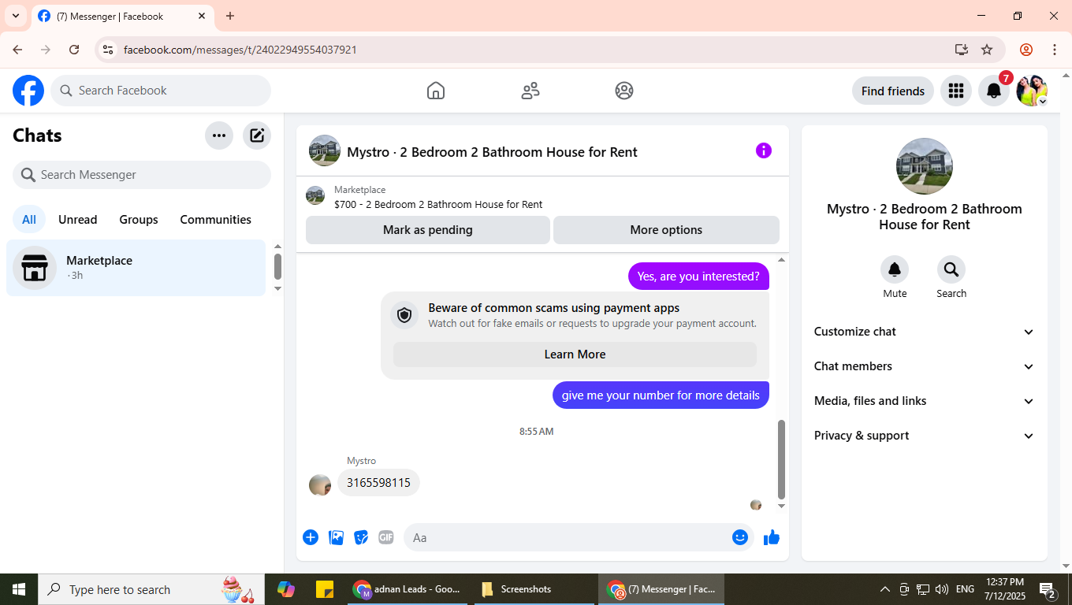Select the Communities chats filter
This screenshot has height=605, width=1072.
(x=216, y=220)
